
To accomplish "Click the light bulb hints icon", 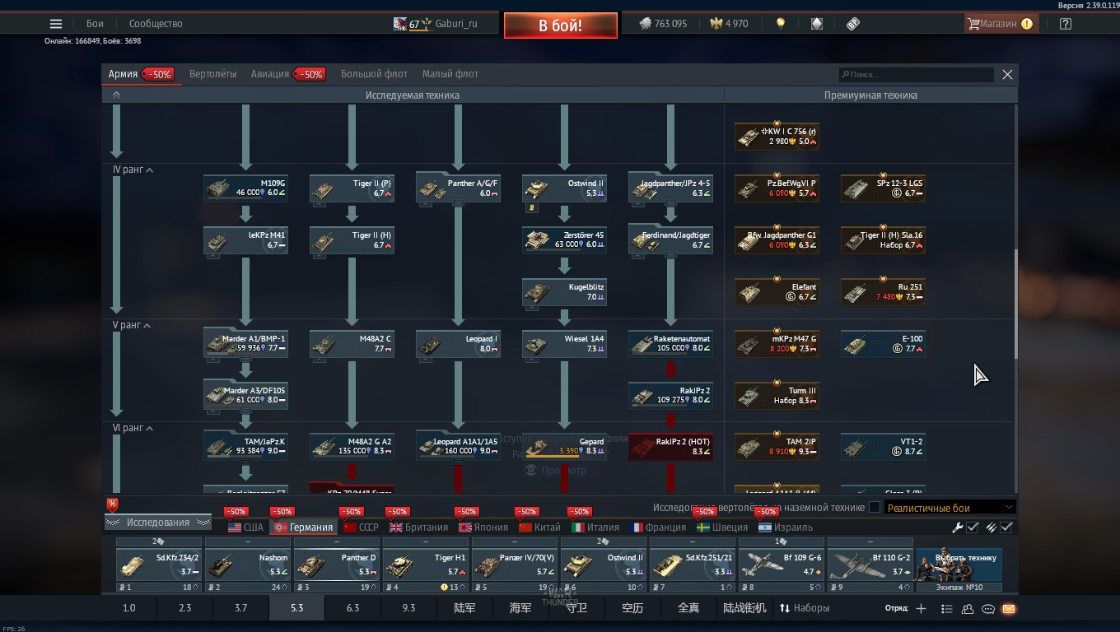I will [780, 24].
